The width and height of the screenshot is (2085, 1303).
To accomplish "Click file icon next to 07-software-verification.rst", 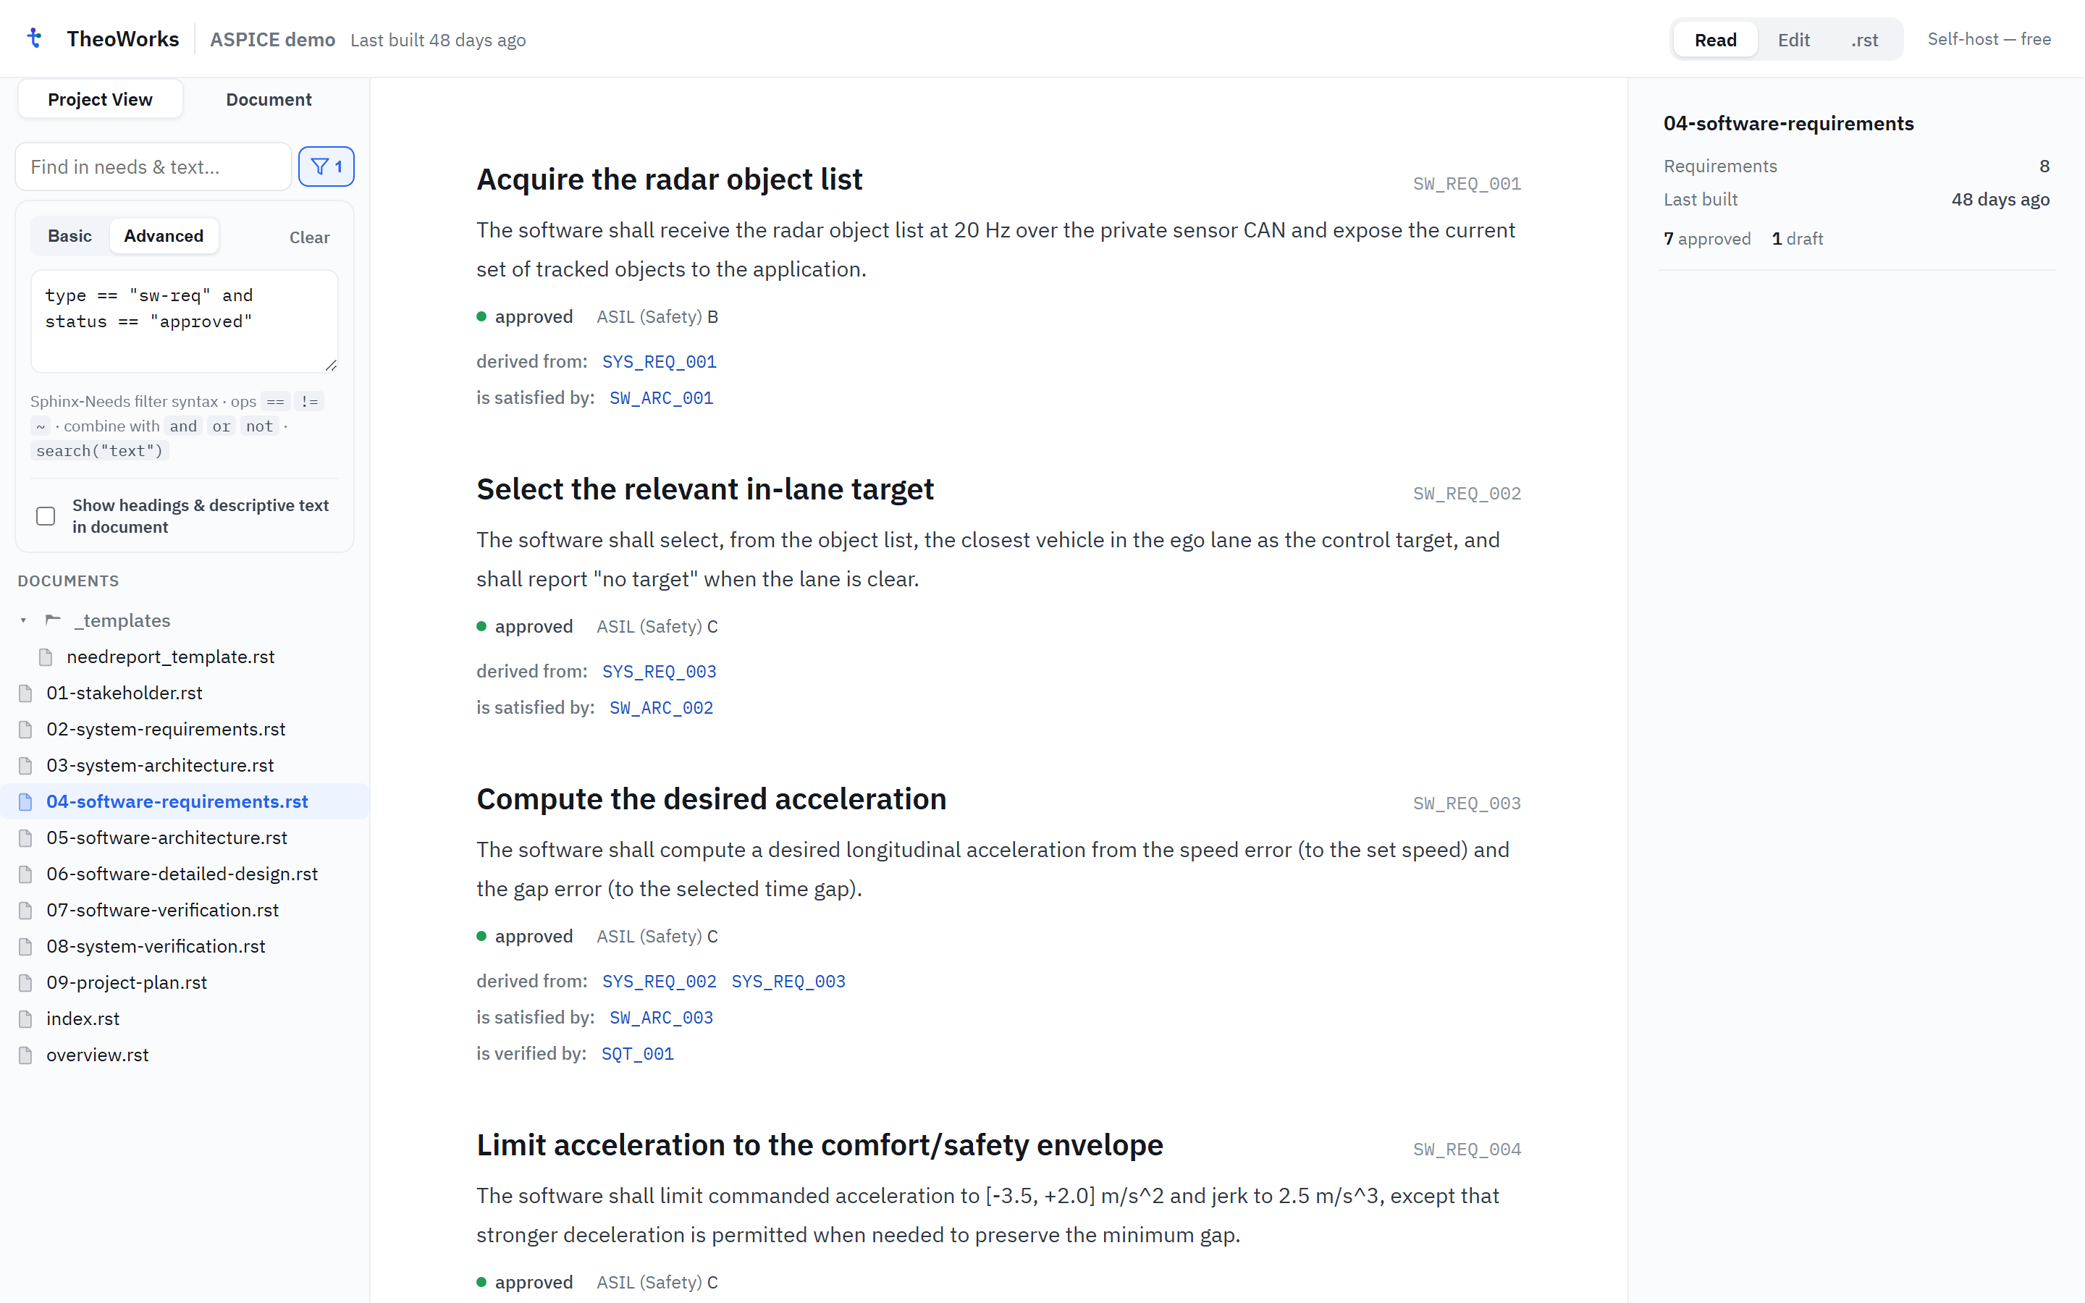I will click(x=26, y=910).
